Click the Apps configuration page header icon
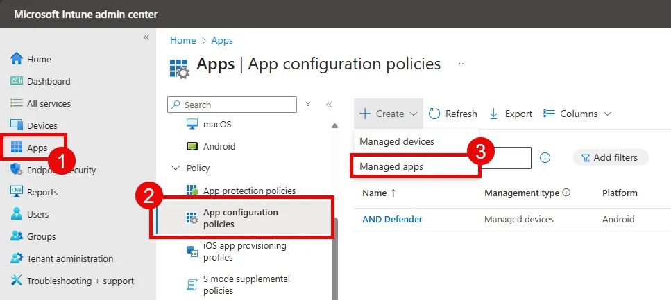The width and height of the screenshot is (671, 300). coord(179,68)
